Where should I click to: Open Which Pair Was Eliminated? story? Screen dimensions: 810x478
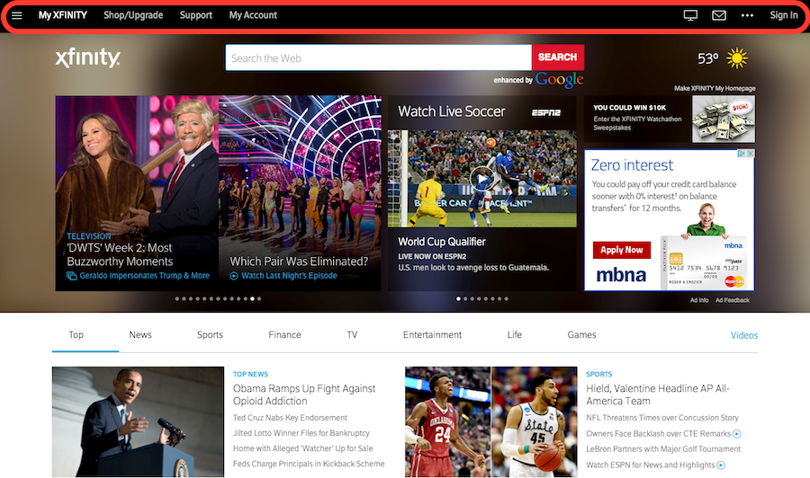[x=299, y=261]
